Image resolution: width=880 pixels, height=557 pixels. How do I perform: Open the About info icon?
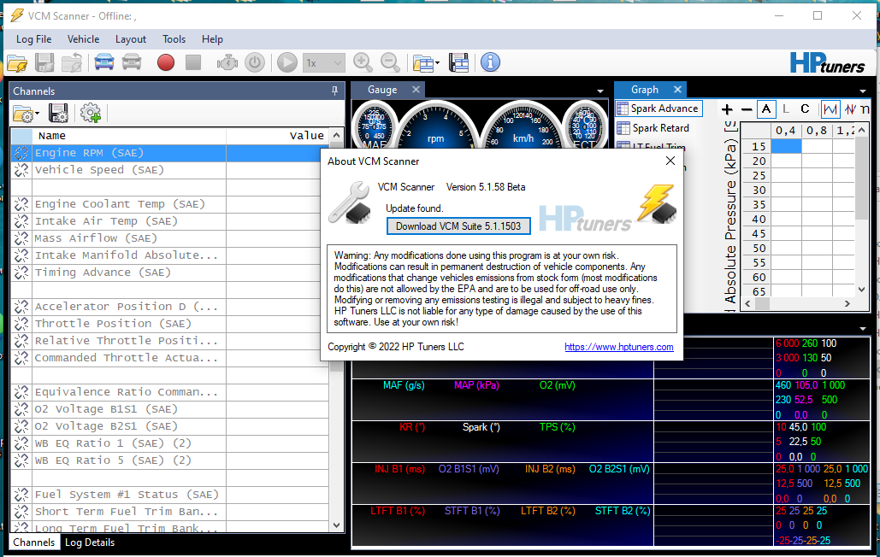pyautogui.click(x=491, y=62)
